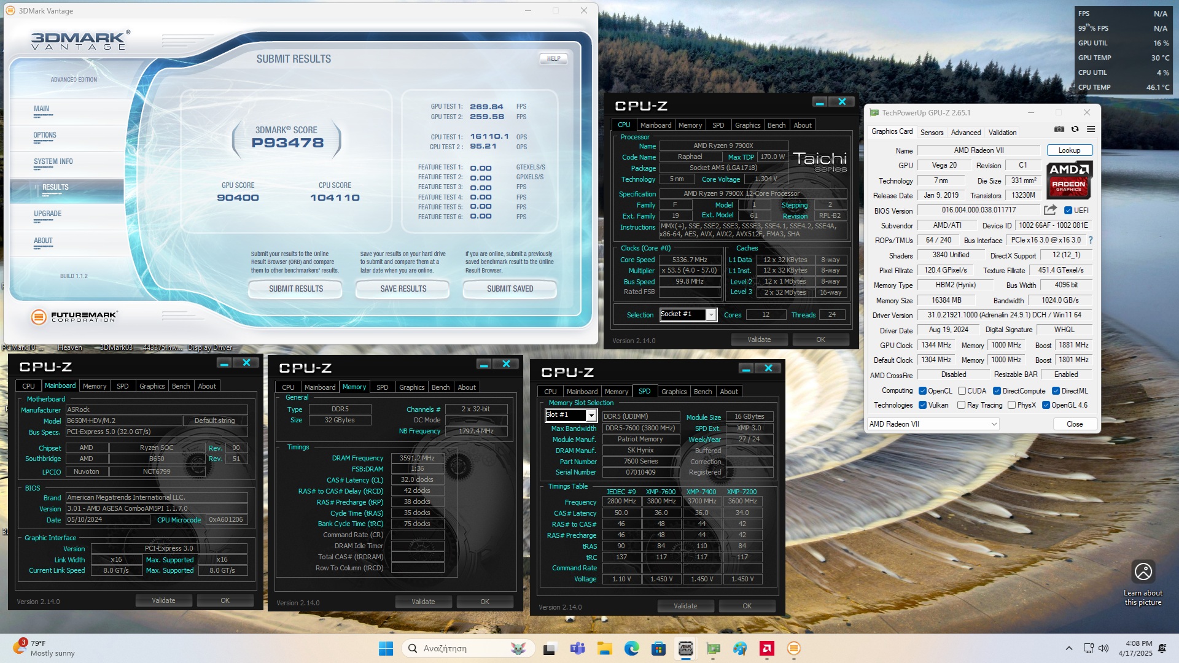The width and height of the screenshot is (1179, 663).
Task: Click the GPU-Z refresh icon
Action: (x=1075, y=130)
